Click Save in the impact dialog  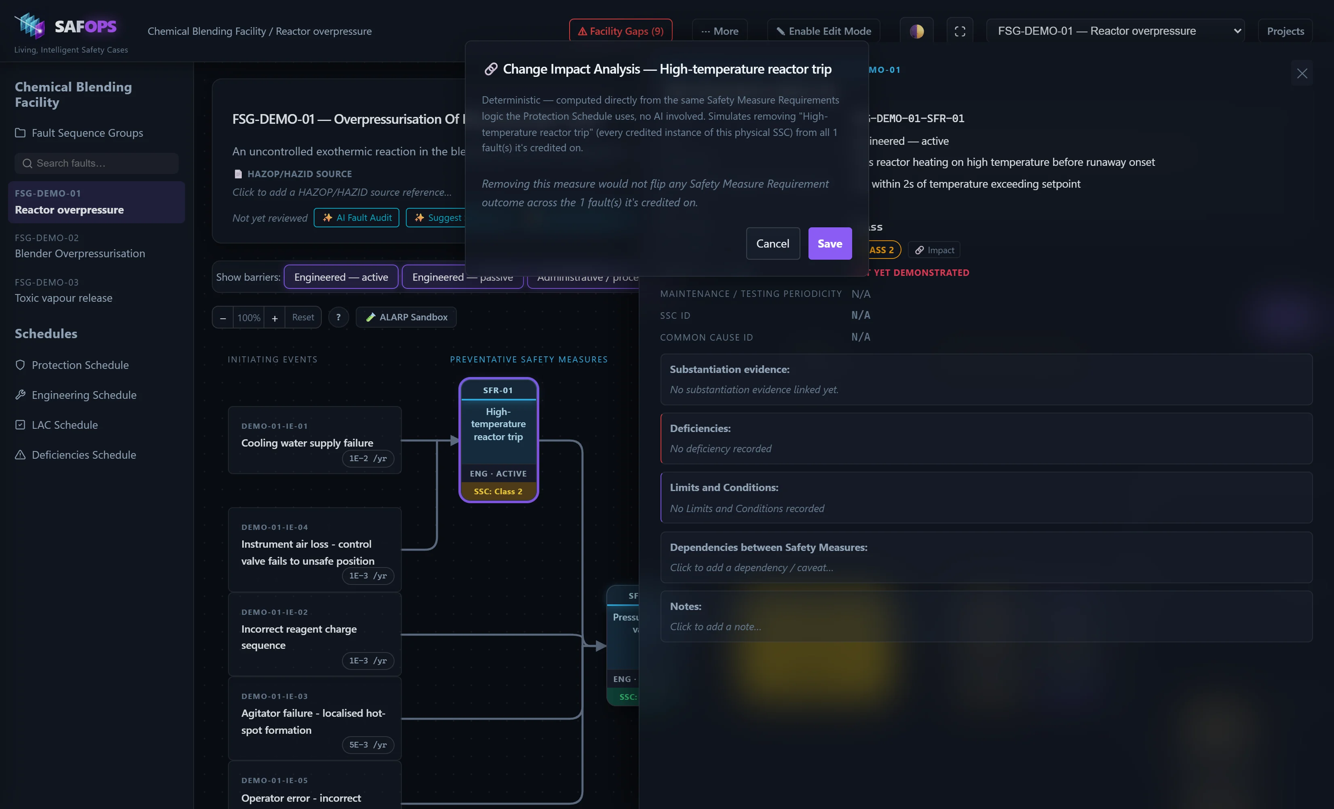click(830, 243)
